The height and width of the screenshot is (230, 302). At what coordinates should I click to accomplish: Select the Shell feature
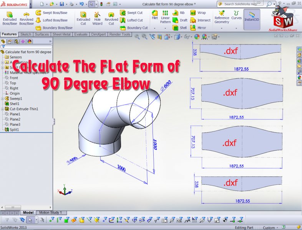tap(179, 28)
